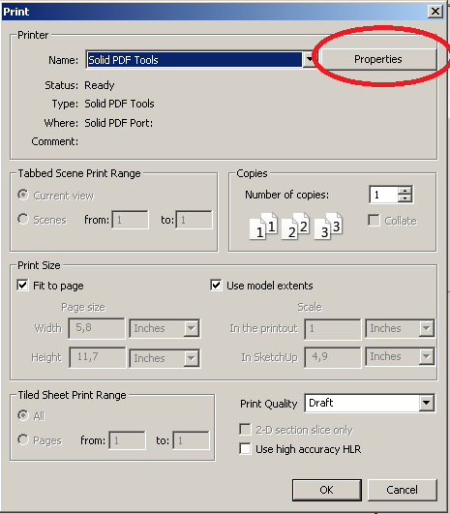This screenshot has height=514, width=450.
Task: Open the Height units dropdown
Action: click(192, 358)
